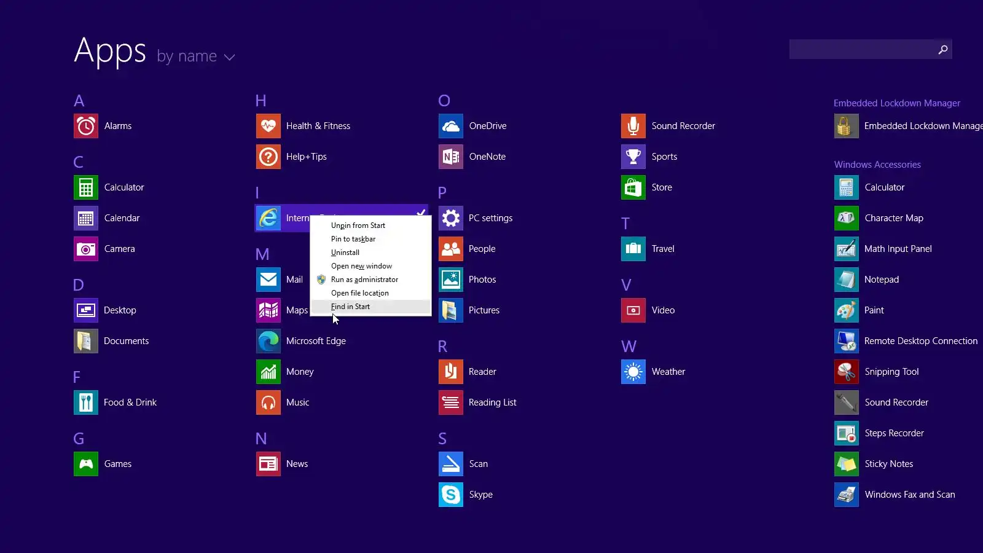Open Health & Fitness icon
Screen dimensions: 983x553
(x=268, y=126)
